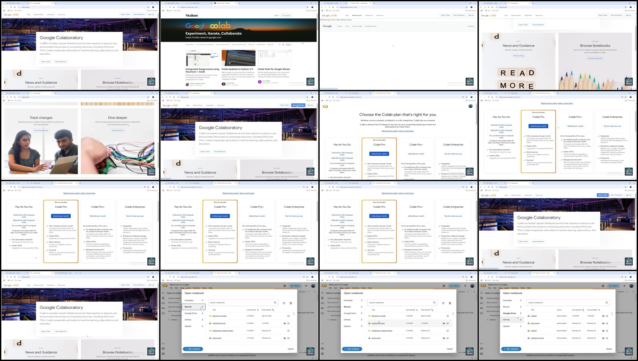
Task: Privacy link on the redirecting release notes page
Action: (x=340, y=26)
